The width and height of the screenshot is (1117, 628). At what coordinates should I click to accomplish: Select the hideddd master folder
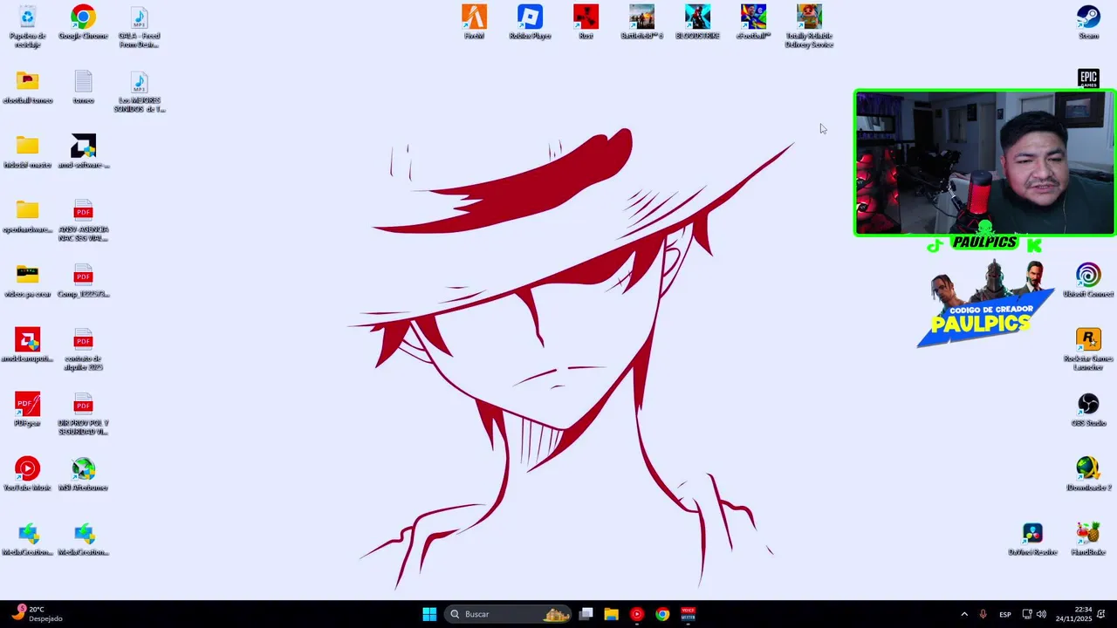[27, 152]
